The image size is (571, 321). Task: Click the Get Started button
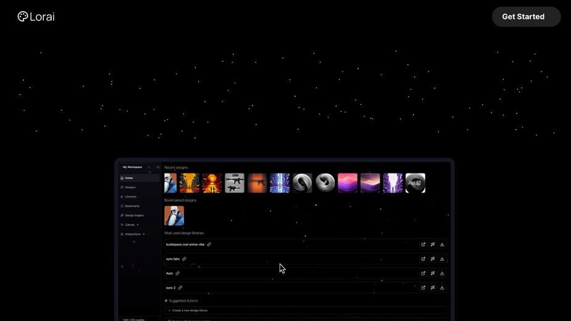coord(526,17)
